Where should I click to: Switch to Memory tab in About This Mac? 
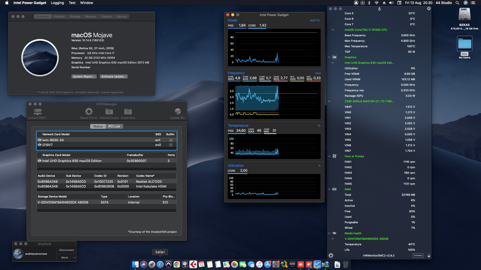[x=91, y=16]
